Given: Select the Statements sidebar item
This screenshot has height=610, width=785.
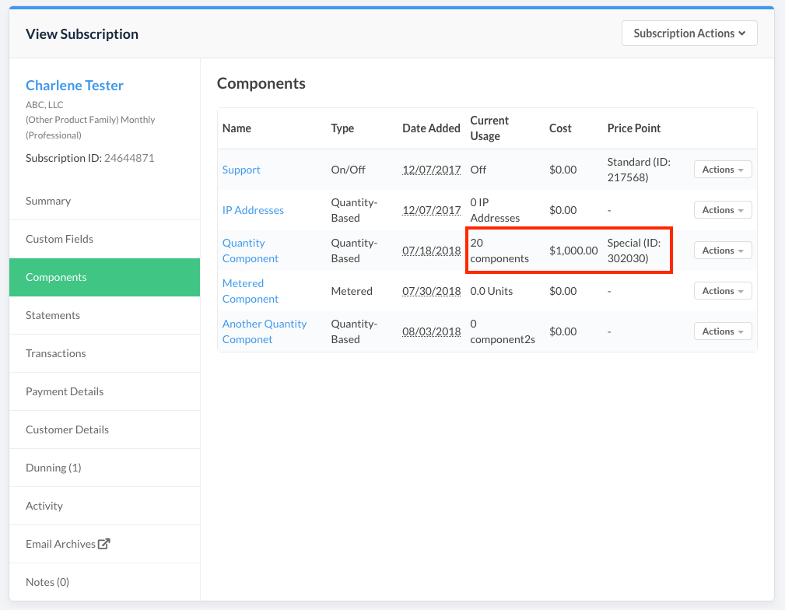Looking at the screenshot, I should [x=53, y=315].
